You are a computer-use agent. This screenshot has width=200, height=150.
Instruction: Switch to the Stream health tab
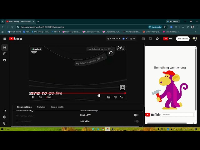click(x=57, y=107)
